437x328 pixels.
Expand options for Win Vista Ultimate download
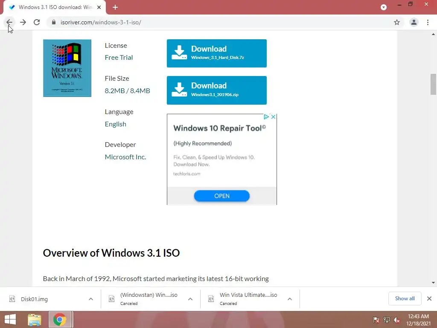(290, 299)
